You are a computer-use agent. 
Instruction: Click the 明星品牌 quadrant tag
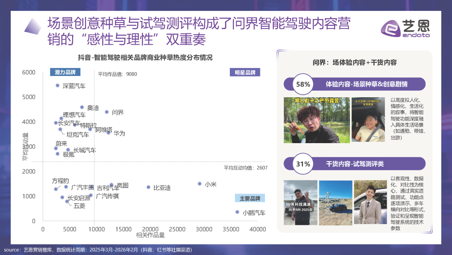tap(245, 73)
